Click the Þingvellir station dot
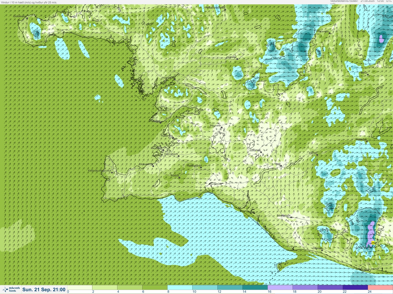This screenshot has width=393, height=294. coord(221,127)
